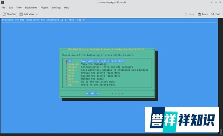Click 'Manage the queue' description

coord(93,79)
